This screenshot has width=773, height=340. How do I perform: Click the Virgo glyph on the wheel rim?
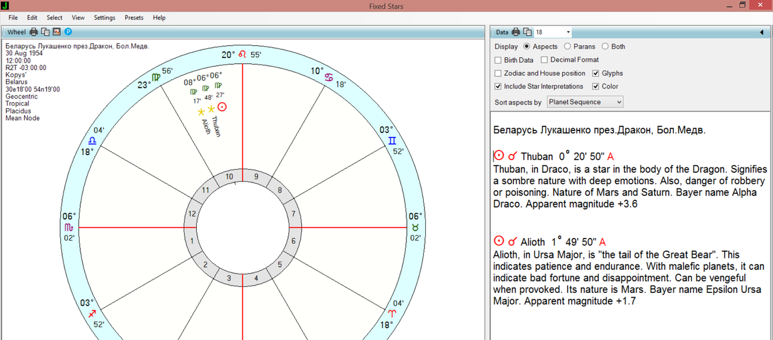tap(156, 78)
